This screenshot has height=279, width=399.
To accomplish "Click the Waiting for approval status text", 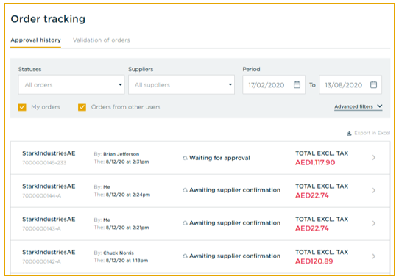I will pyautogui.click(x=219, y=158).
